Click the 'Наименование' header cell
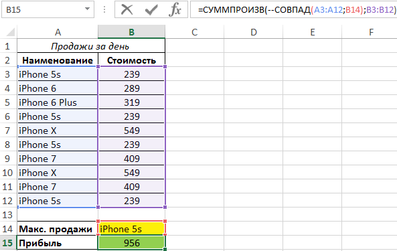The width and height of the screenshot is (397, 251). click(58, 60)
